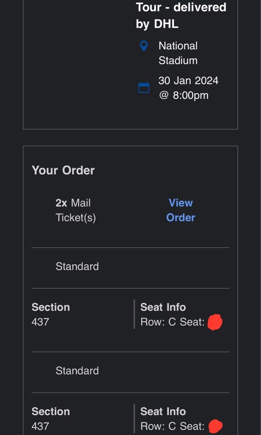Expand the first Standard ticket section
Image resolution: width=261 pixels, height=435 pixels.
coord(77,266)
